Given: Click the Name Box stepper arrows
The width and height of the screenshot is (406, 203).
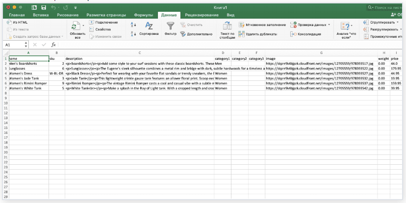Looking at the screenshot, I should tap(26, 45).
